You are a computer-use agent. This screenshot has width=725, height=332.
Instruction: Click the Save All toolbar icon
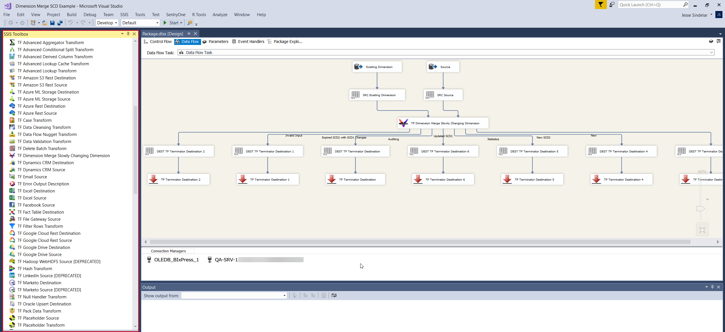click(60, 23)
